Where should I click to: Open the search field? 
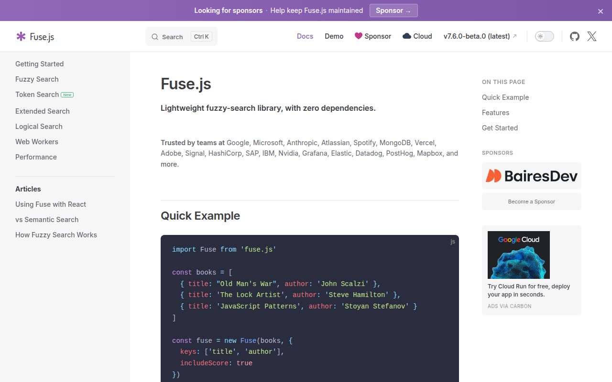click(x=181, y=36)
